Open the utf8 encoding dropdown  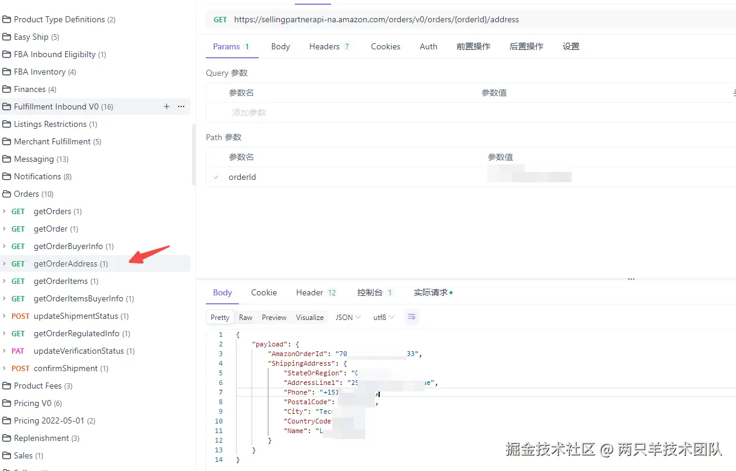(x=384, y=317)
